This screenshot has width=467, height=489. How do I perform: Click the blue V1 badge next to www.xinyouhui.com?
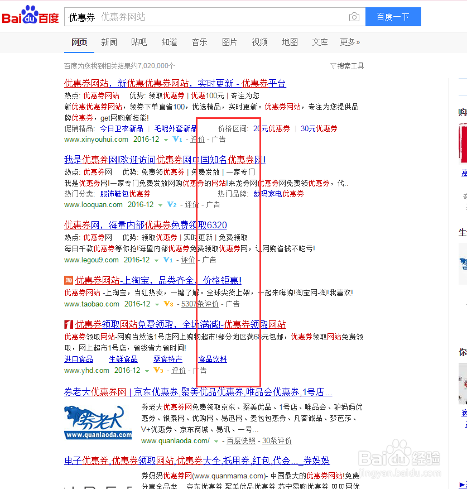point(177,139)
